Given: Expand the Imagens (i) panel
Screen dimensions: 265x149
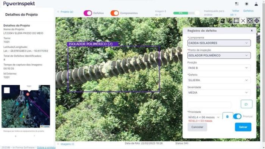Looking at the screenshot, I should (x=65, y=144).
